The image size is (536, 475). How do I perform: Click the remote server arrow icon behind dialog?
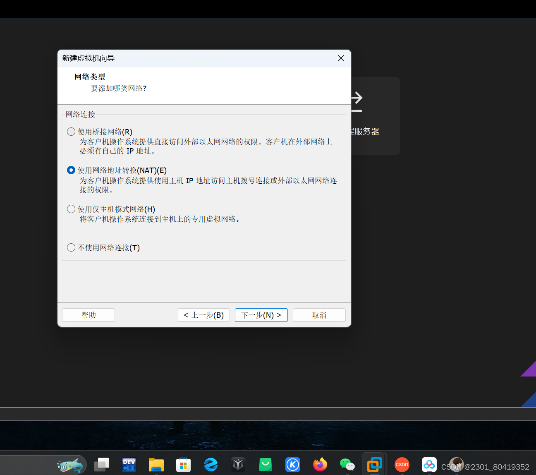click(357, 102)
